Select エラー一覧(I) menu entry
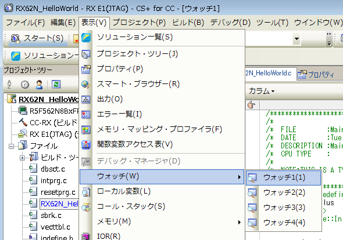 [x=162, y=114]
